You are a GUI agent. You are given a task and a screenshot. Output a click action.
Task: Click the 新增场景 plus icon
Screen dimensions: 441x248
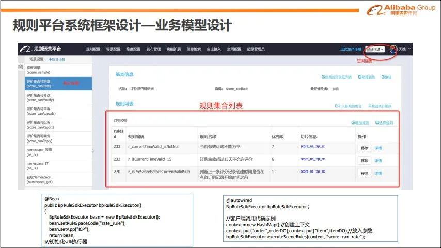50,59
